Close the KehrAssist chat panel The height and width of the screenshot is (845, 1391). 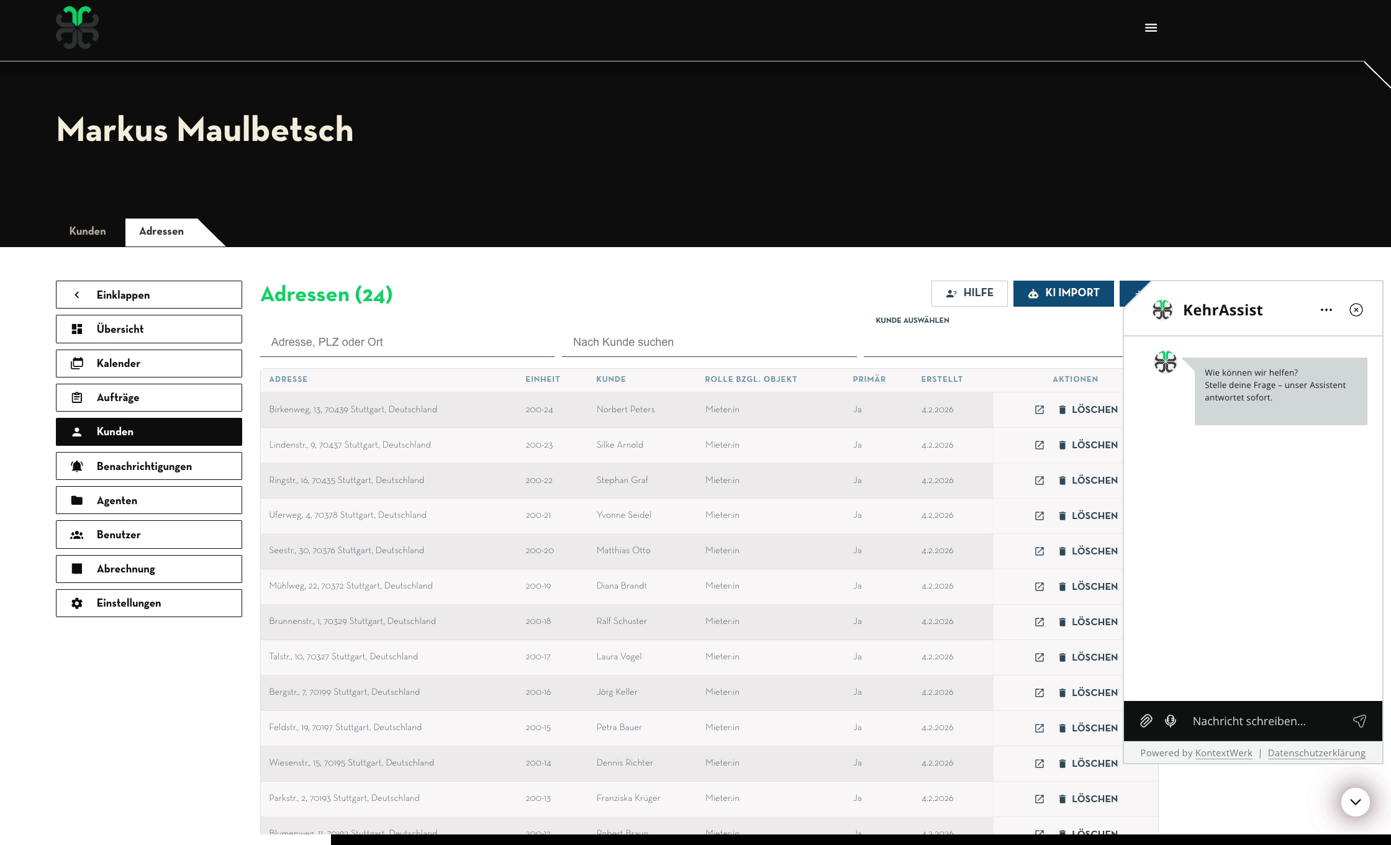click(1356, 310)
